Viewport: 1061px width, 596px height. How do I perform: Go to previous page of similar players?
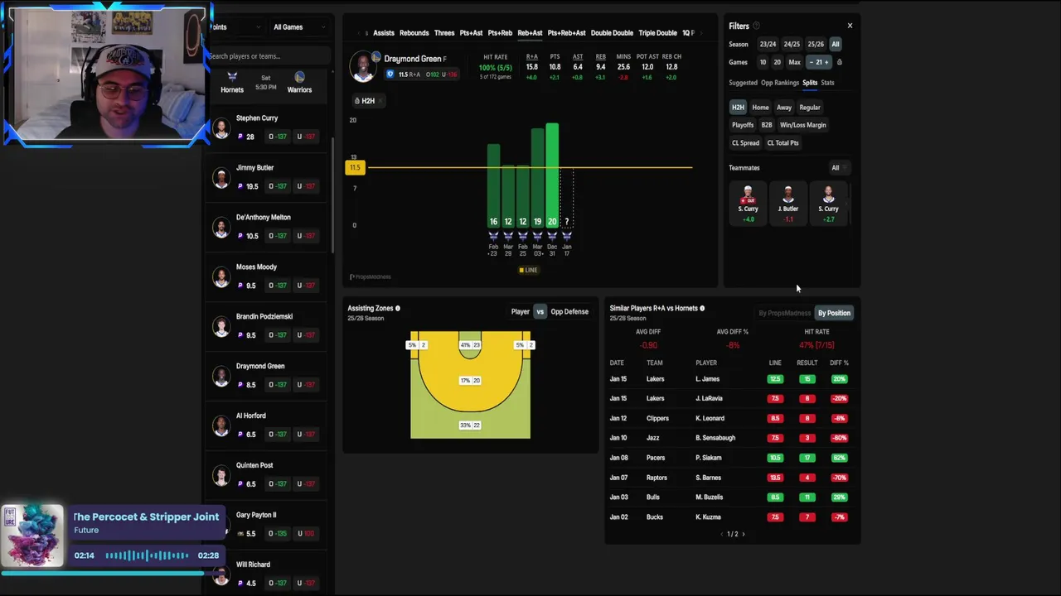[x=721, y=534]
